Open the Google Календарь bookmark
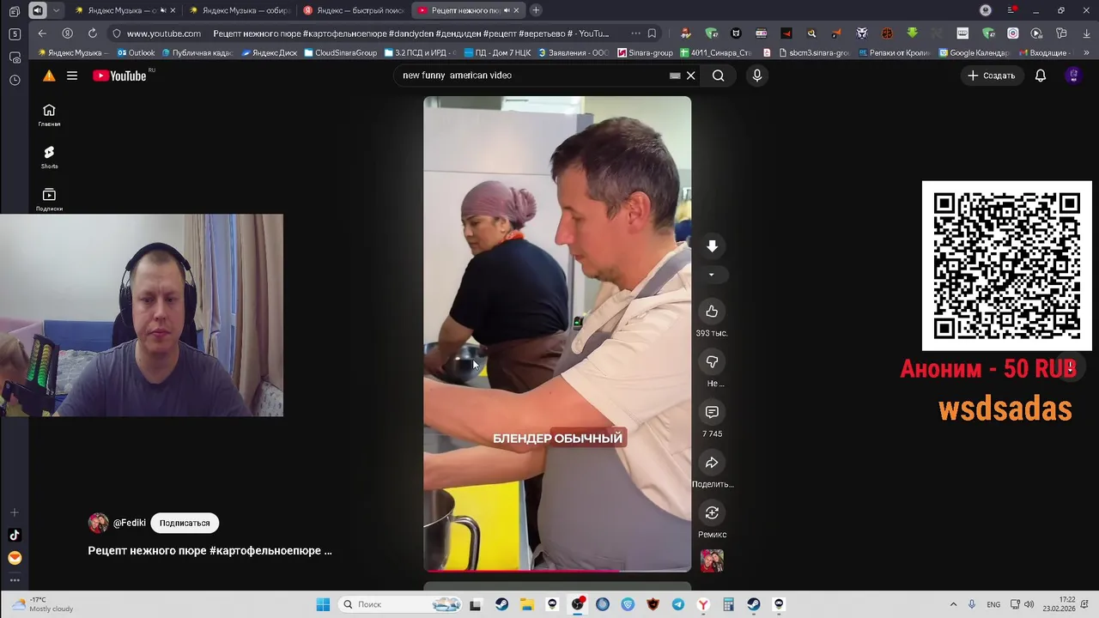The height and width of the screenshot is (618, 1099). coord(974,53)
